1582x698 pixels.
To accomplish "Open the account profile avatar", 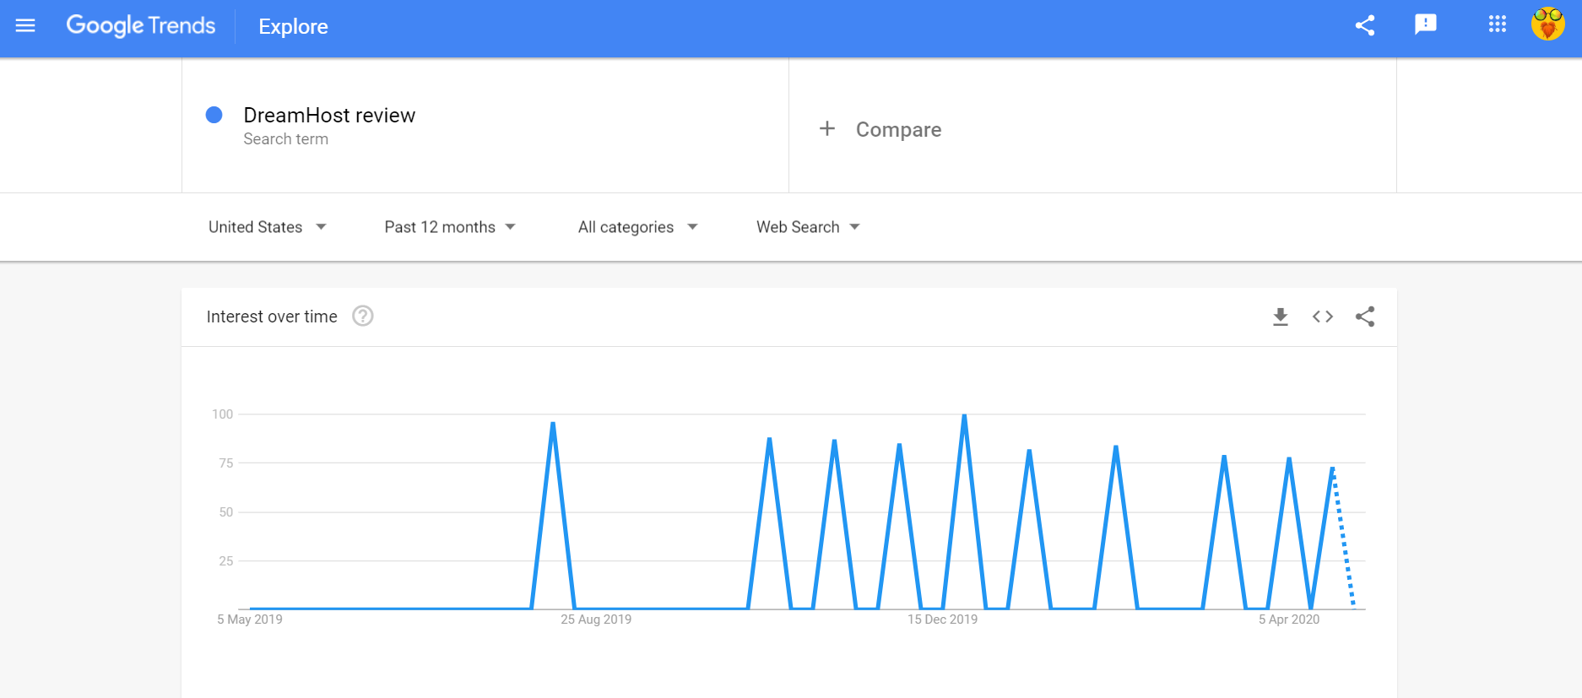I will click(x=1548, y=24).
